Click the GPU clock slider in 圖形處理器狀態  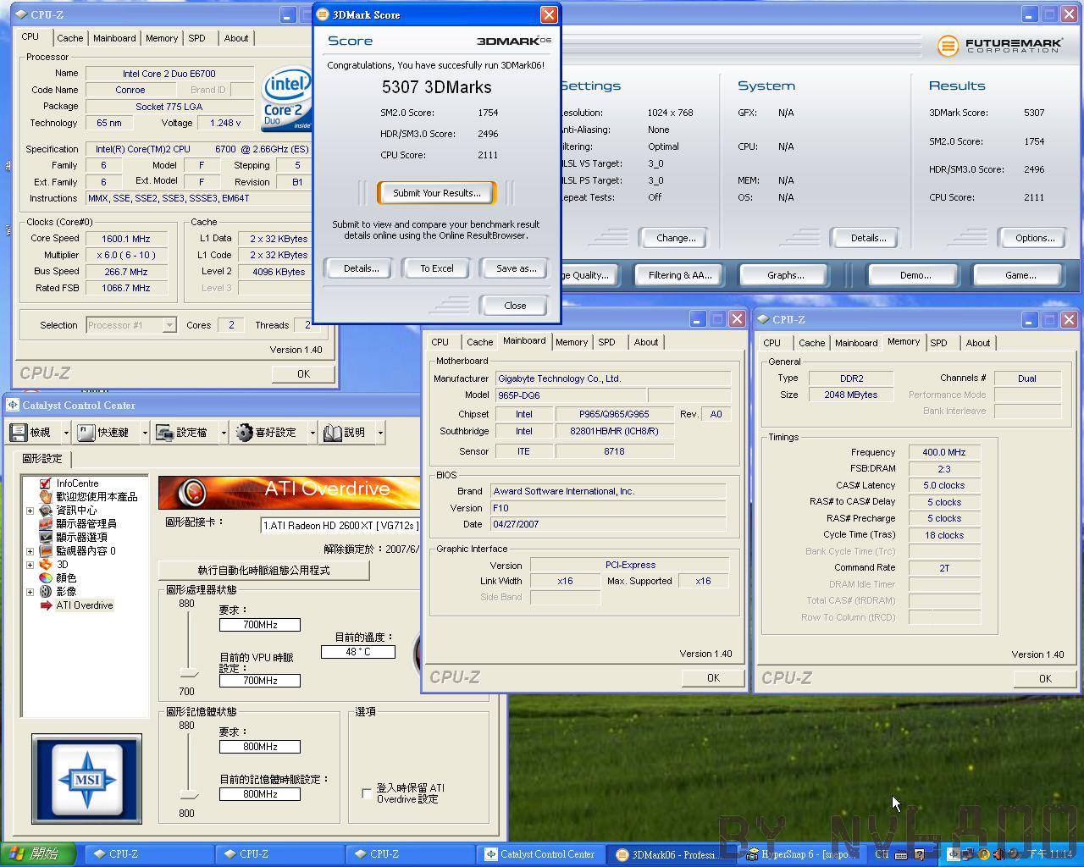point(189,673)
